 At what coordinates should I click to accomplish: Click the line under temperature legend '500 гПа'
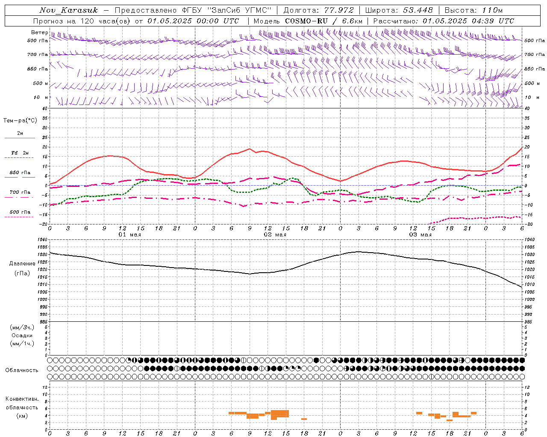pos(19,217)
